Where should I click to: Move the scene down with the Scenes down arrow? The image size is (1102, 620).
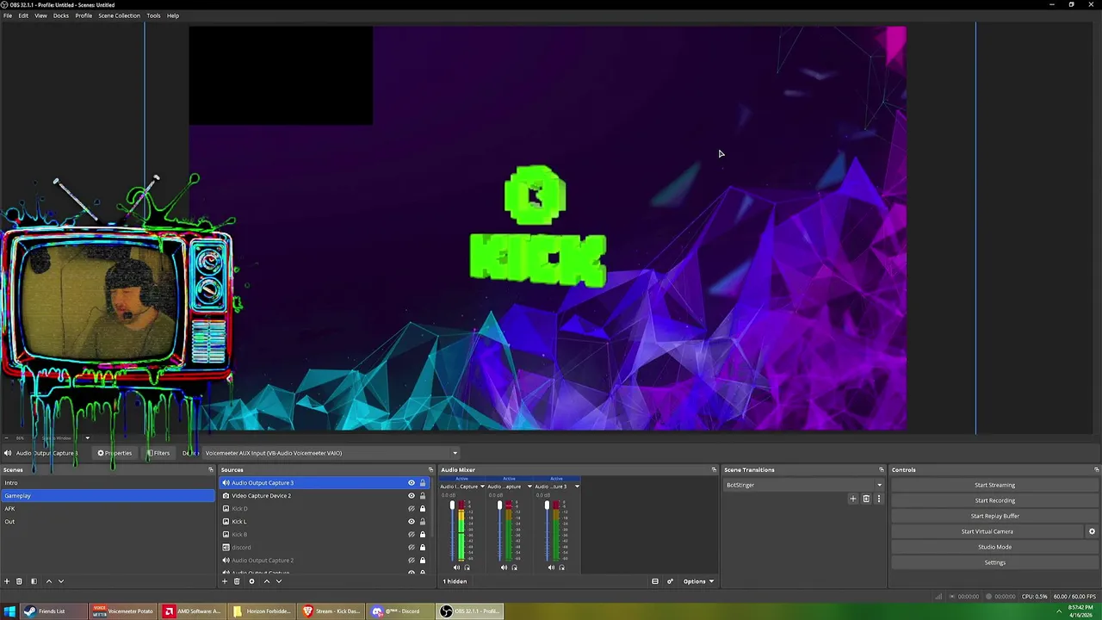[60, 581]
